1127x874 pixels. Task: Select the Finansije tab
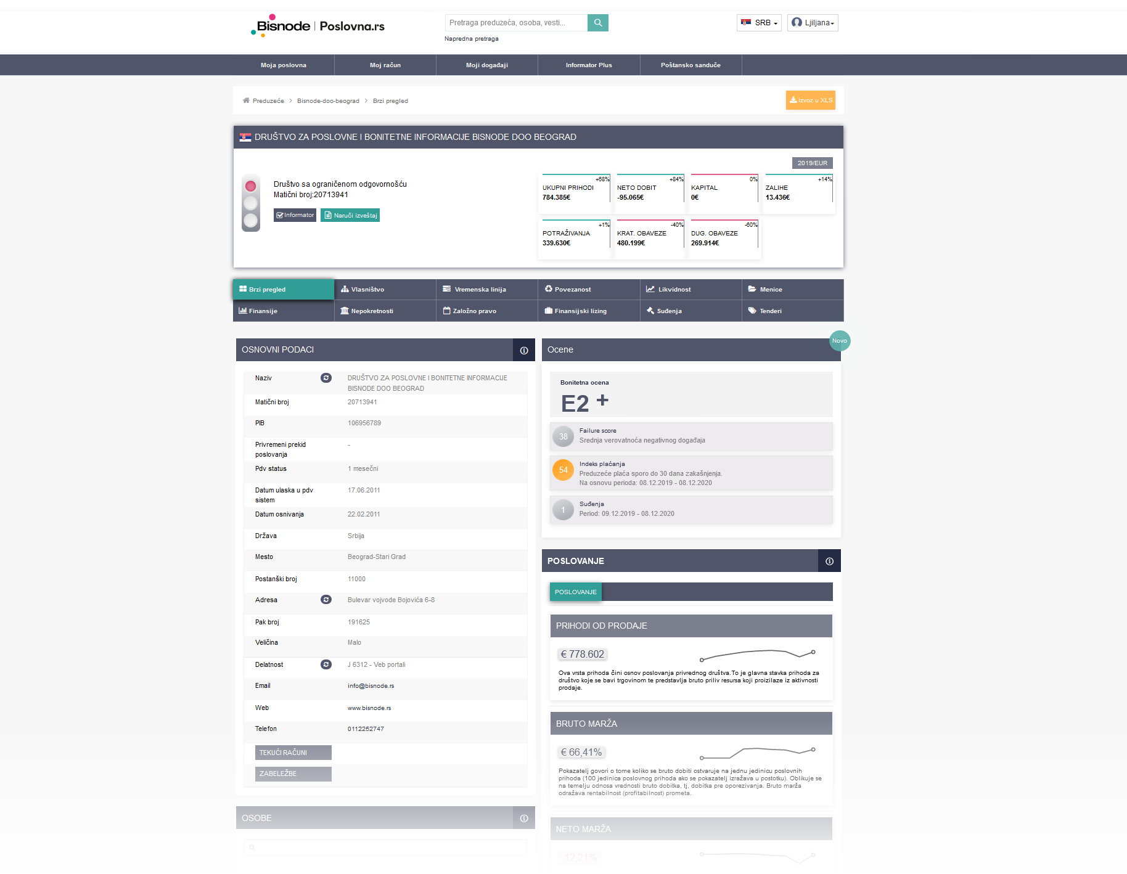click(284, 311)
